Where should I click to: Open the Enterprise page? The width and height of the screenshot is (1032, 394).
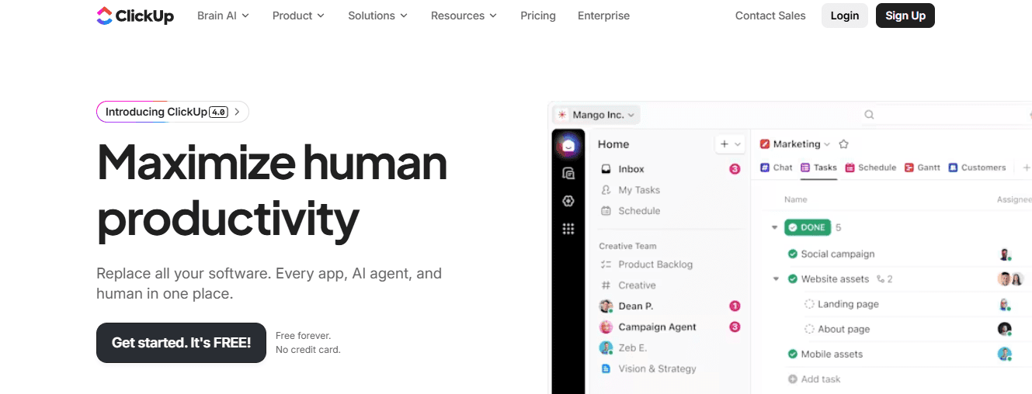[604, 16]
